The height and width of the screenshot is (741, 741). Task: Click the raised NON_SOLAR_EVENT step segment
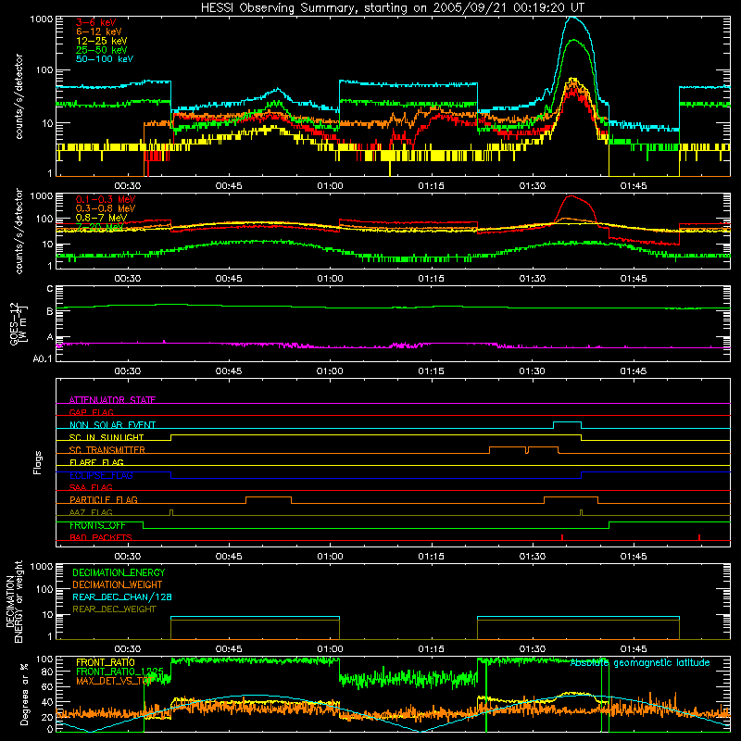pyautogui.click(x=567, y=421)
